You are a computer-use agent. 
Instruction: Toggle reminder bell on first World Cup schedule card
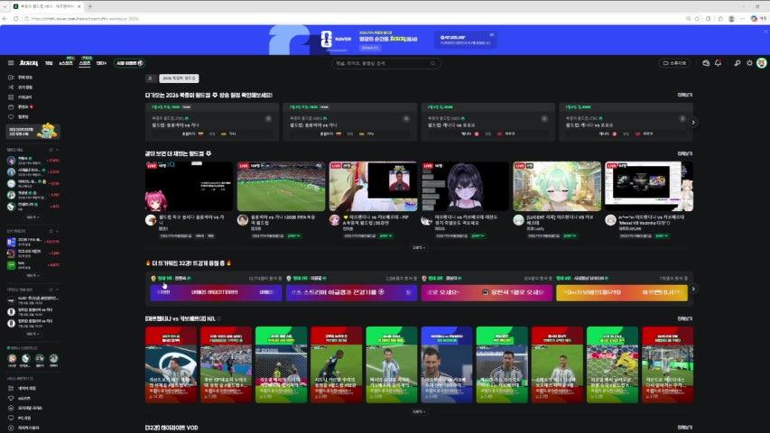268,119
